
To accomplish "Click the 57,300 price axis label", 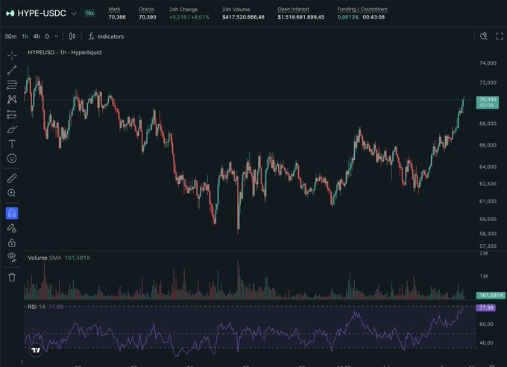I will point(488,246).
